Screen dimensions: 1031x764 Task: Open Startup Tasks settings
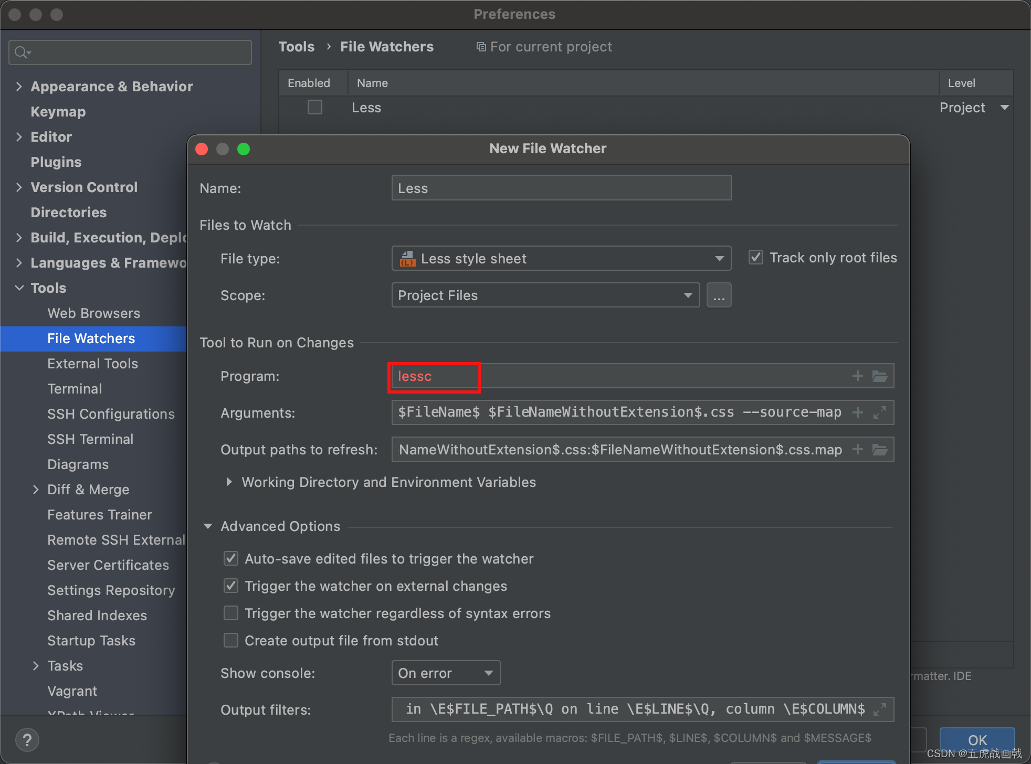pyautogui.click(x=91, y=641)
